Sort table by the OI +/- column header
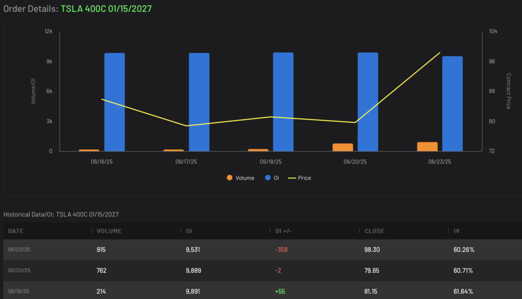 (x=283, y=231)
